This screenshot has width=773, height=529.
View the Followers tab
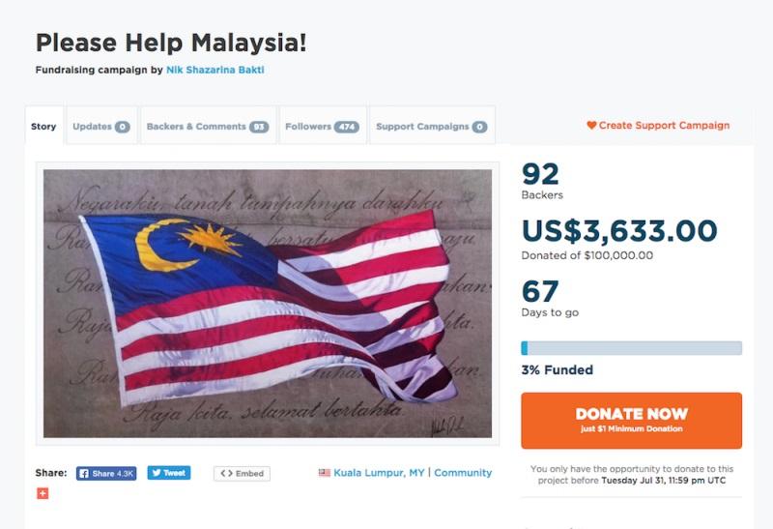[x=323, y=127]
